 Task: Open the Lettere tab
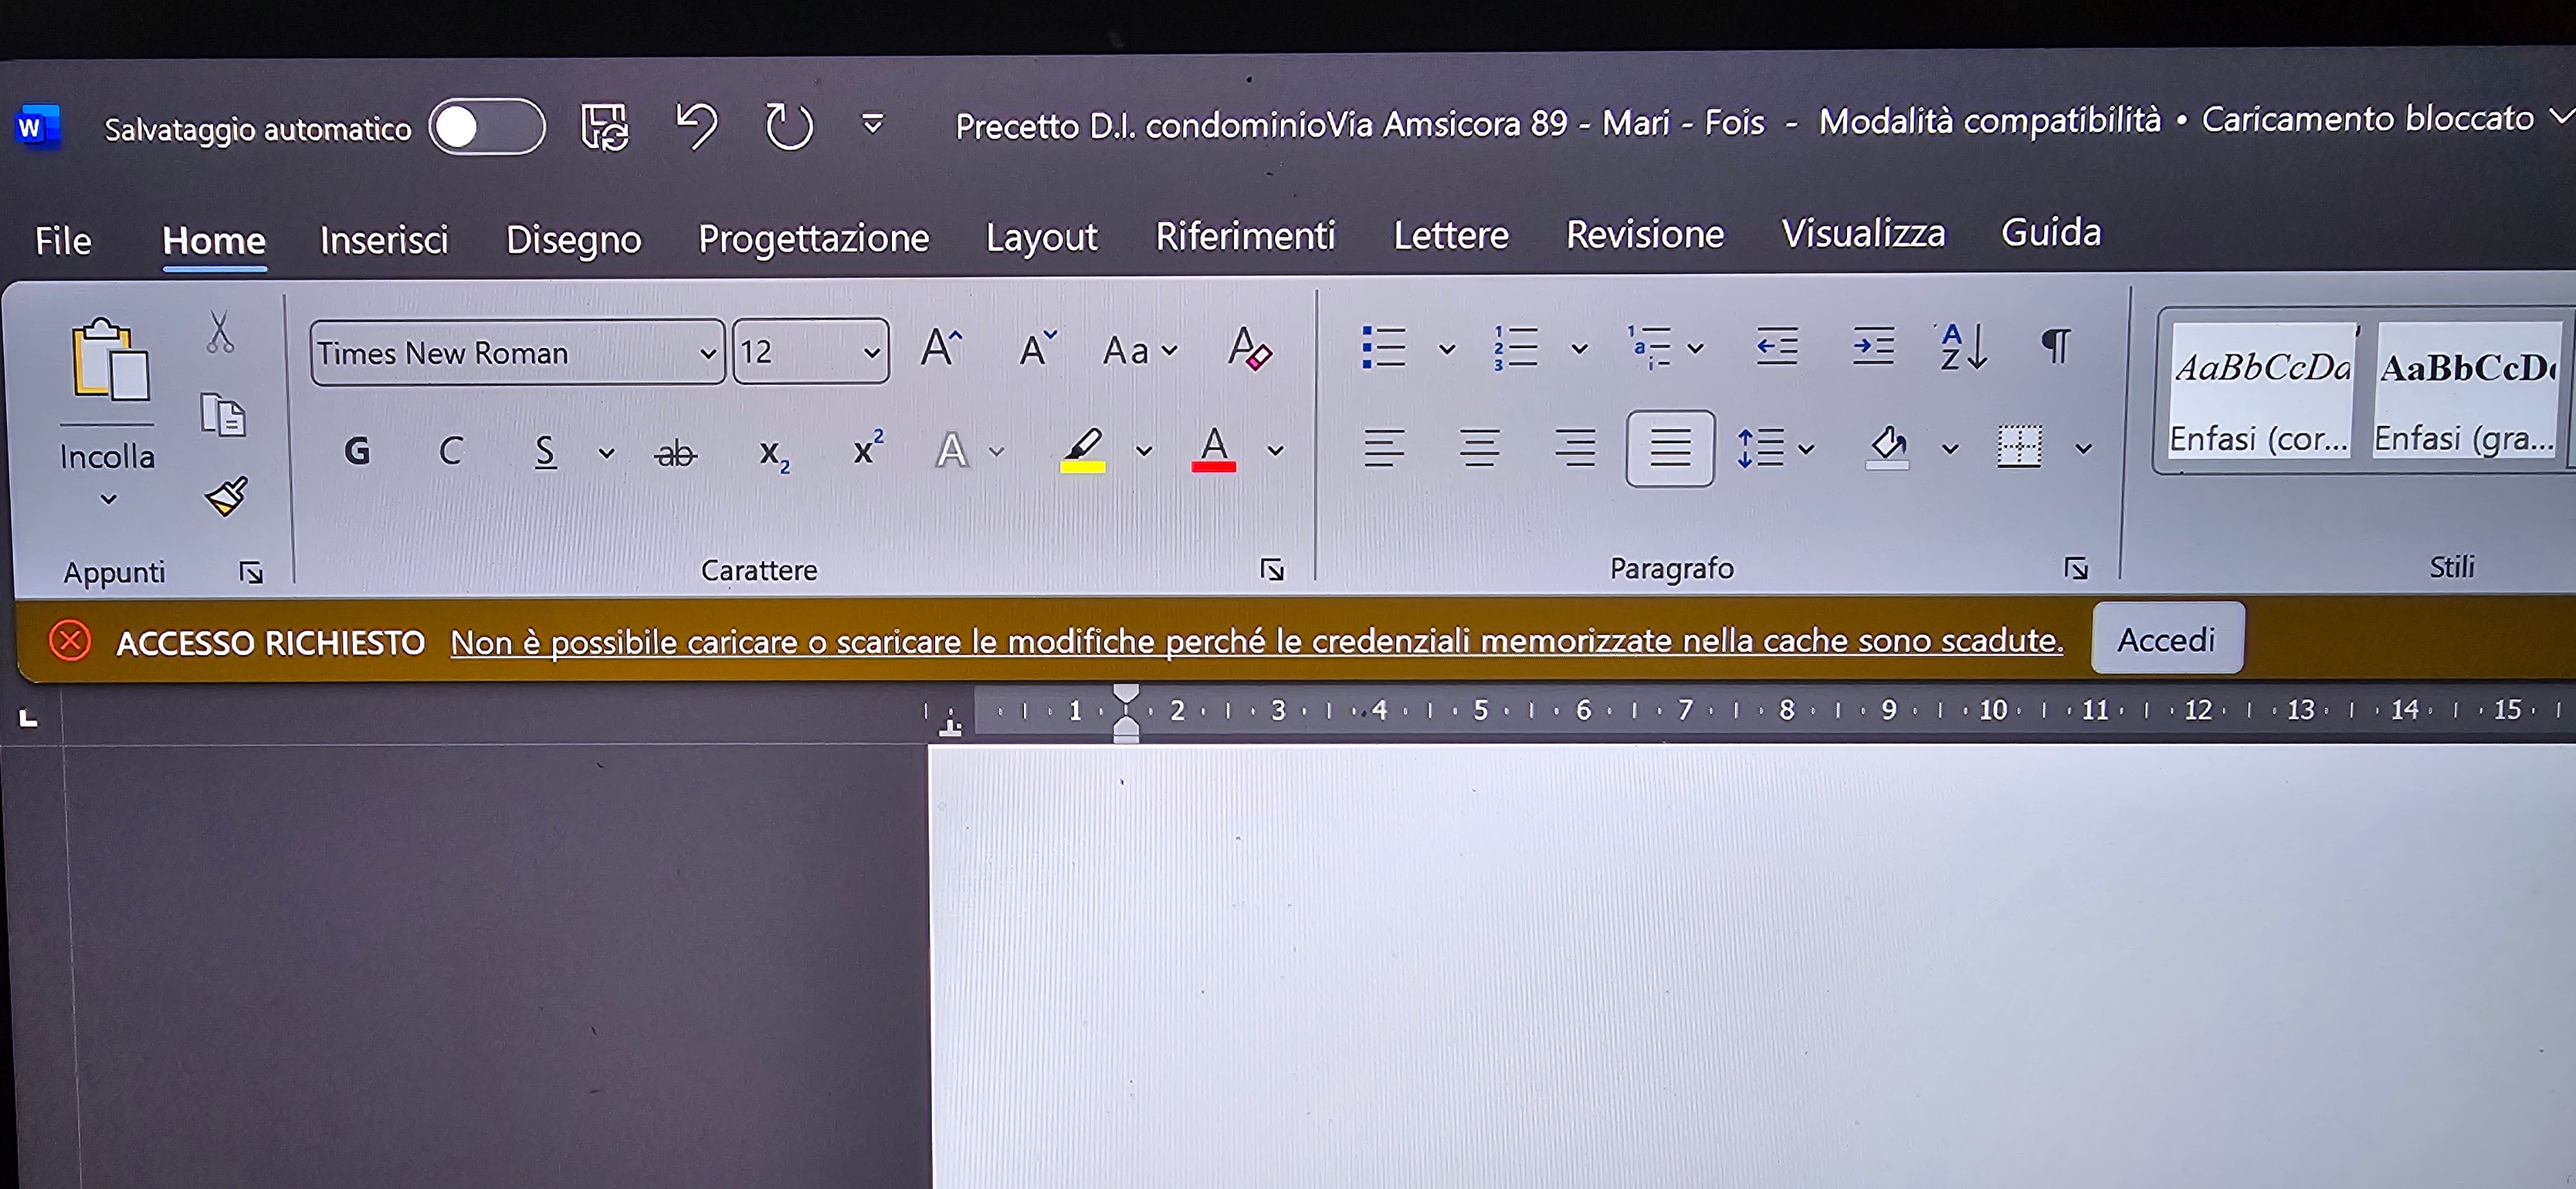coord(1451,235)
